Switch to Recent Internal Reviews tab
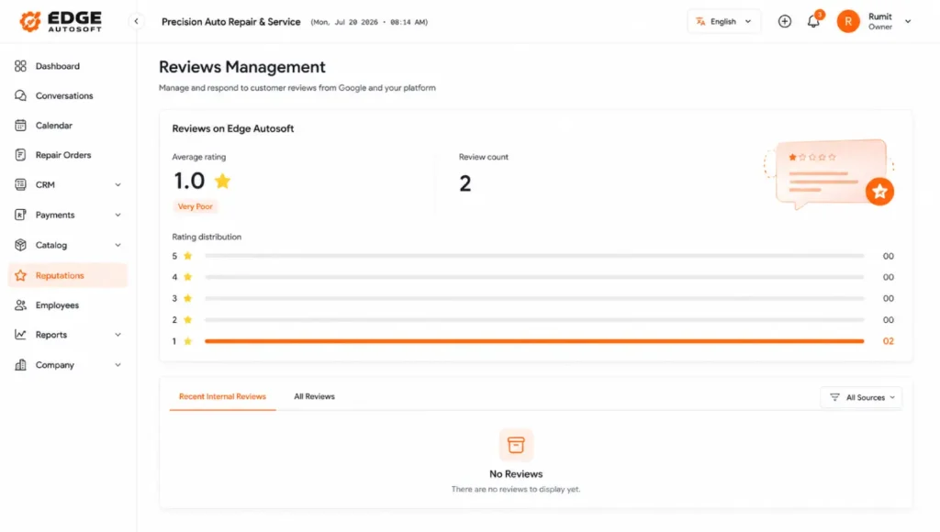This screenshot has width=940, height=532. coord(222,396)
